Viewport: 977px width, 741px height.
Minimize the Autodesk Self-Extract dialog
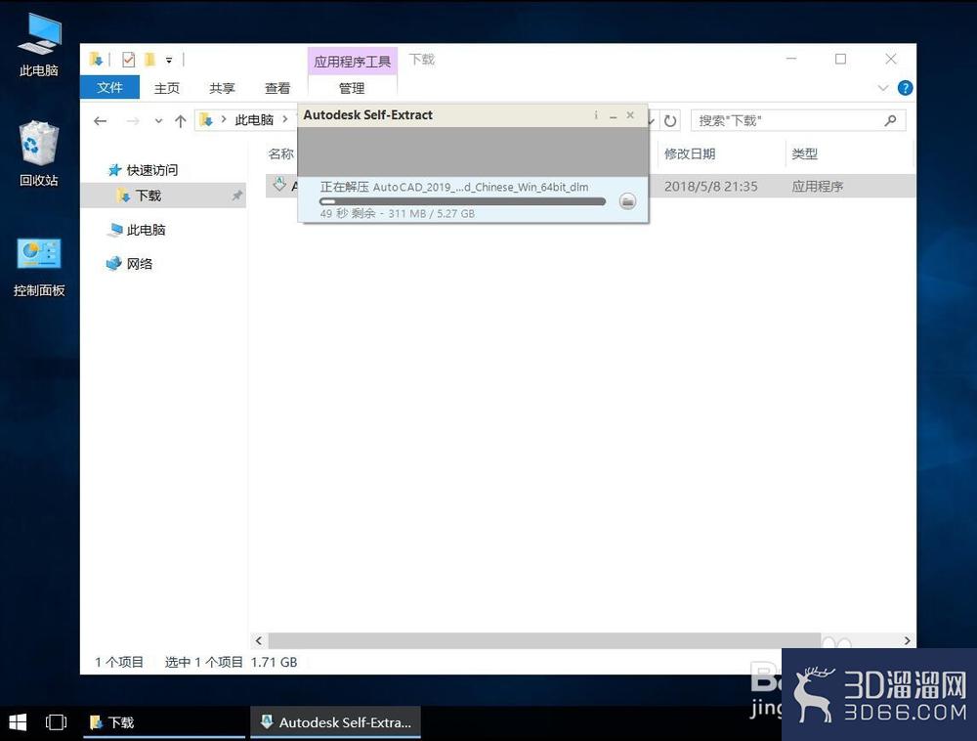[x=614, y=116]
